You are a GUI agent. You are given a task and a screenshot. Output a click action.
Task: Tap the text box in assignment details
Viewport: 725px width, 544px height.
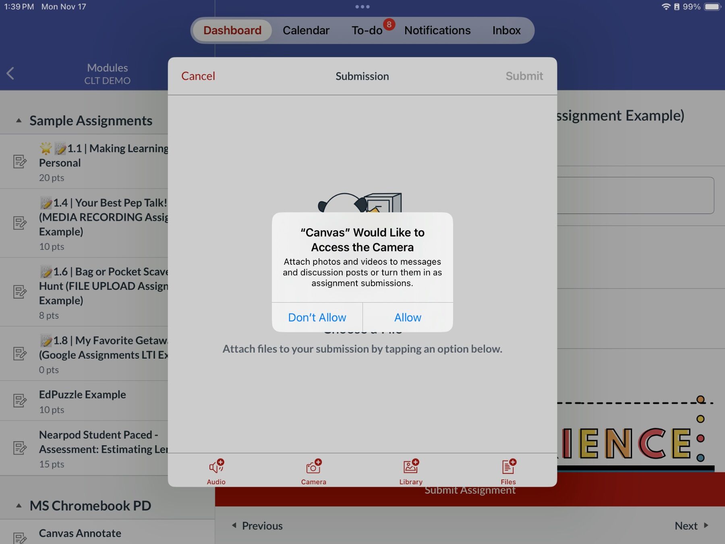[x=636, y=195]
